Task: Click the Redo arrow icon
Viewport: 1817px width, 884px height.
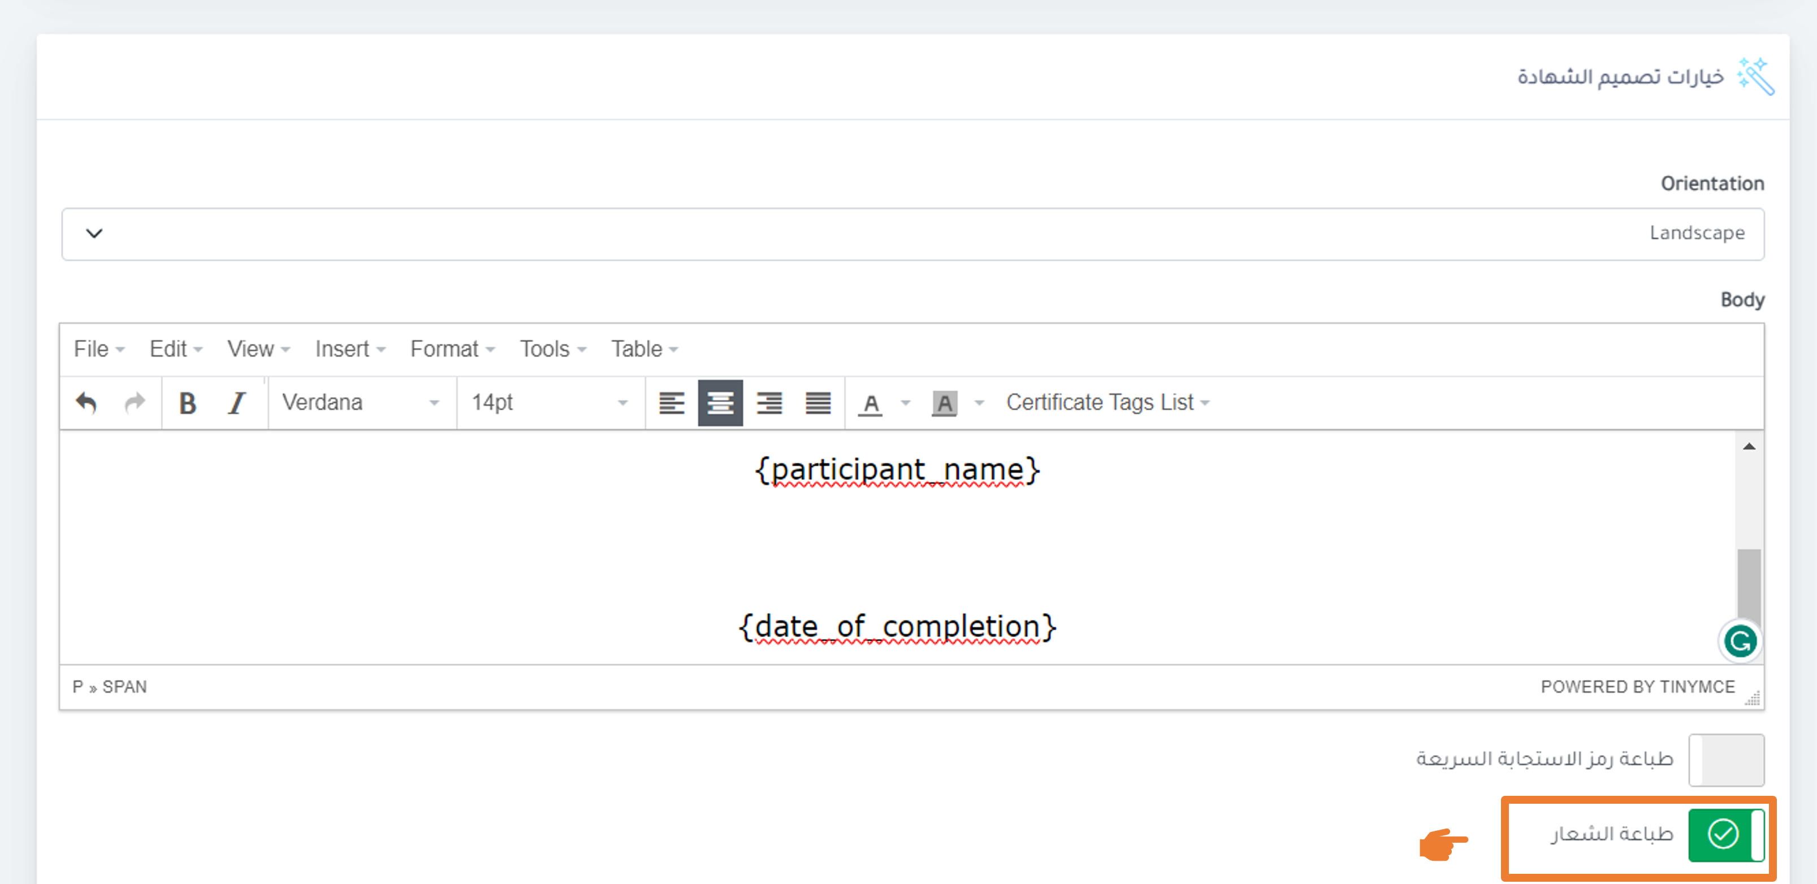Action: 134,402
